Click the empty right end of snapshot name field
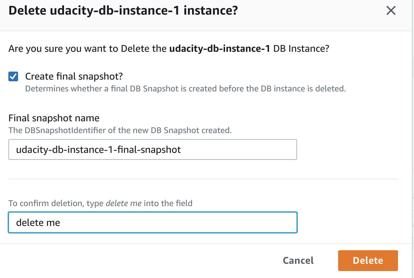 pos(264,150)
